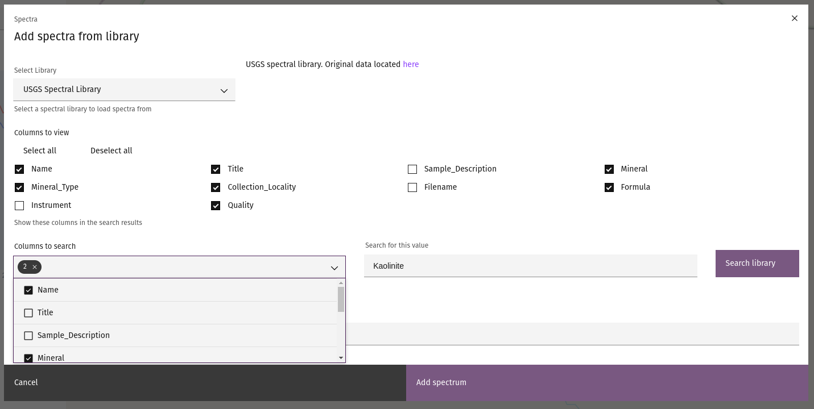The height and width of the screenshot is (409, 814).
Task: Click the Kaolinite search value field
Action: coord(530,266)
